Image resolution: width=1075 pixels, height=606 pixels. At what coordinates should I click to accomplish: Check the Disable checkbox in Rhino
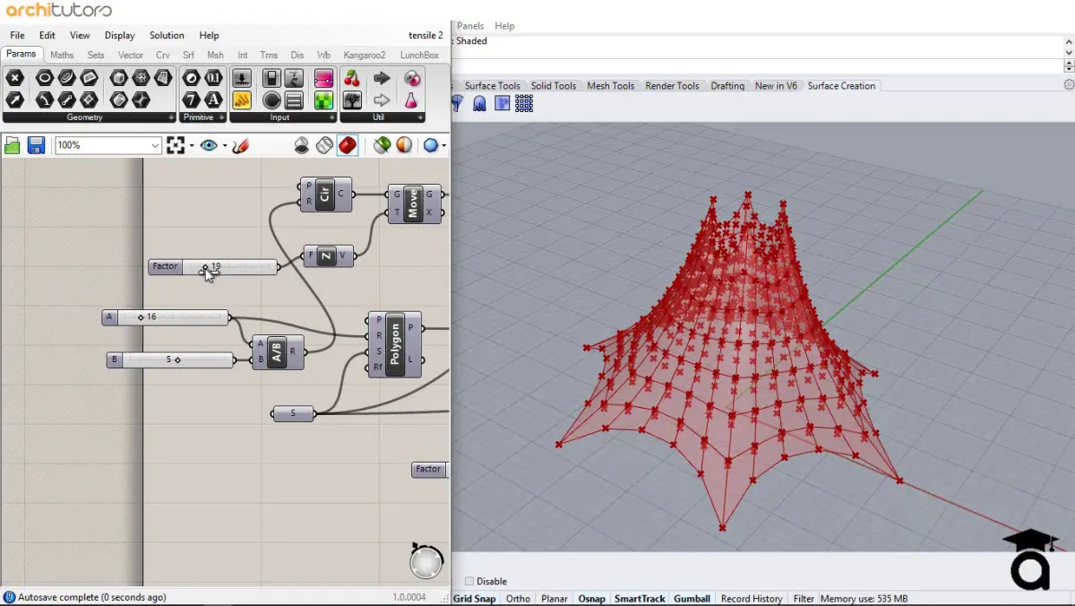coord(469,581)
